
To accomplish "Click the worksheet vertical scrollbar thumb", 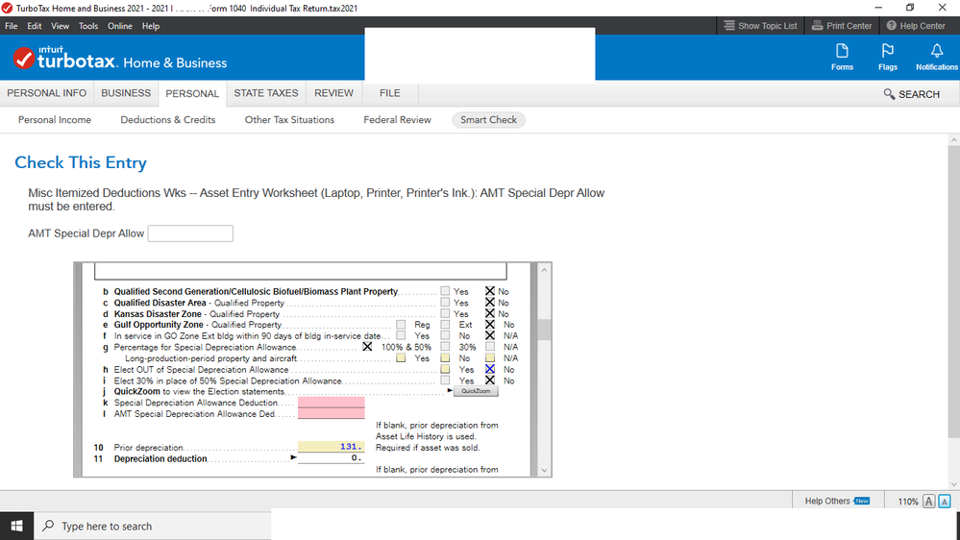I will [x=544, y=329].
